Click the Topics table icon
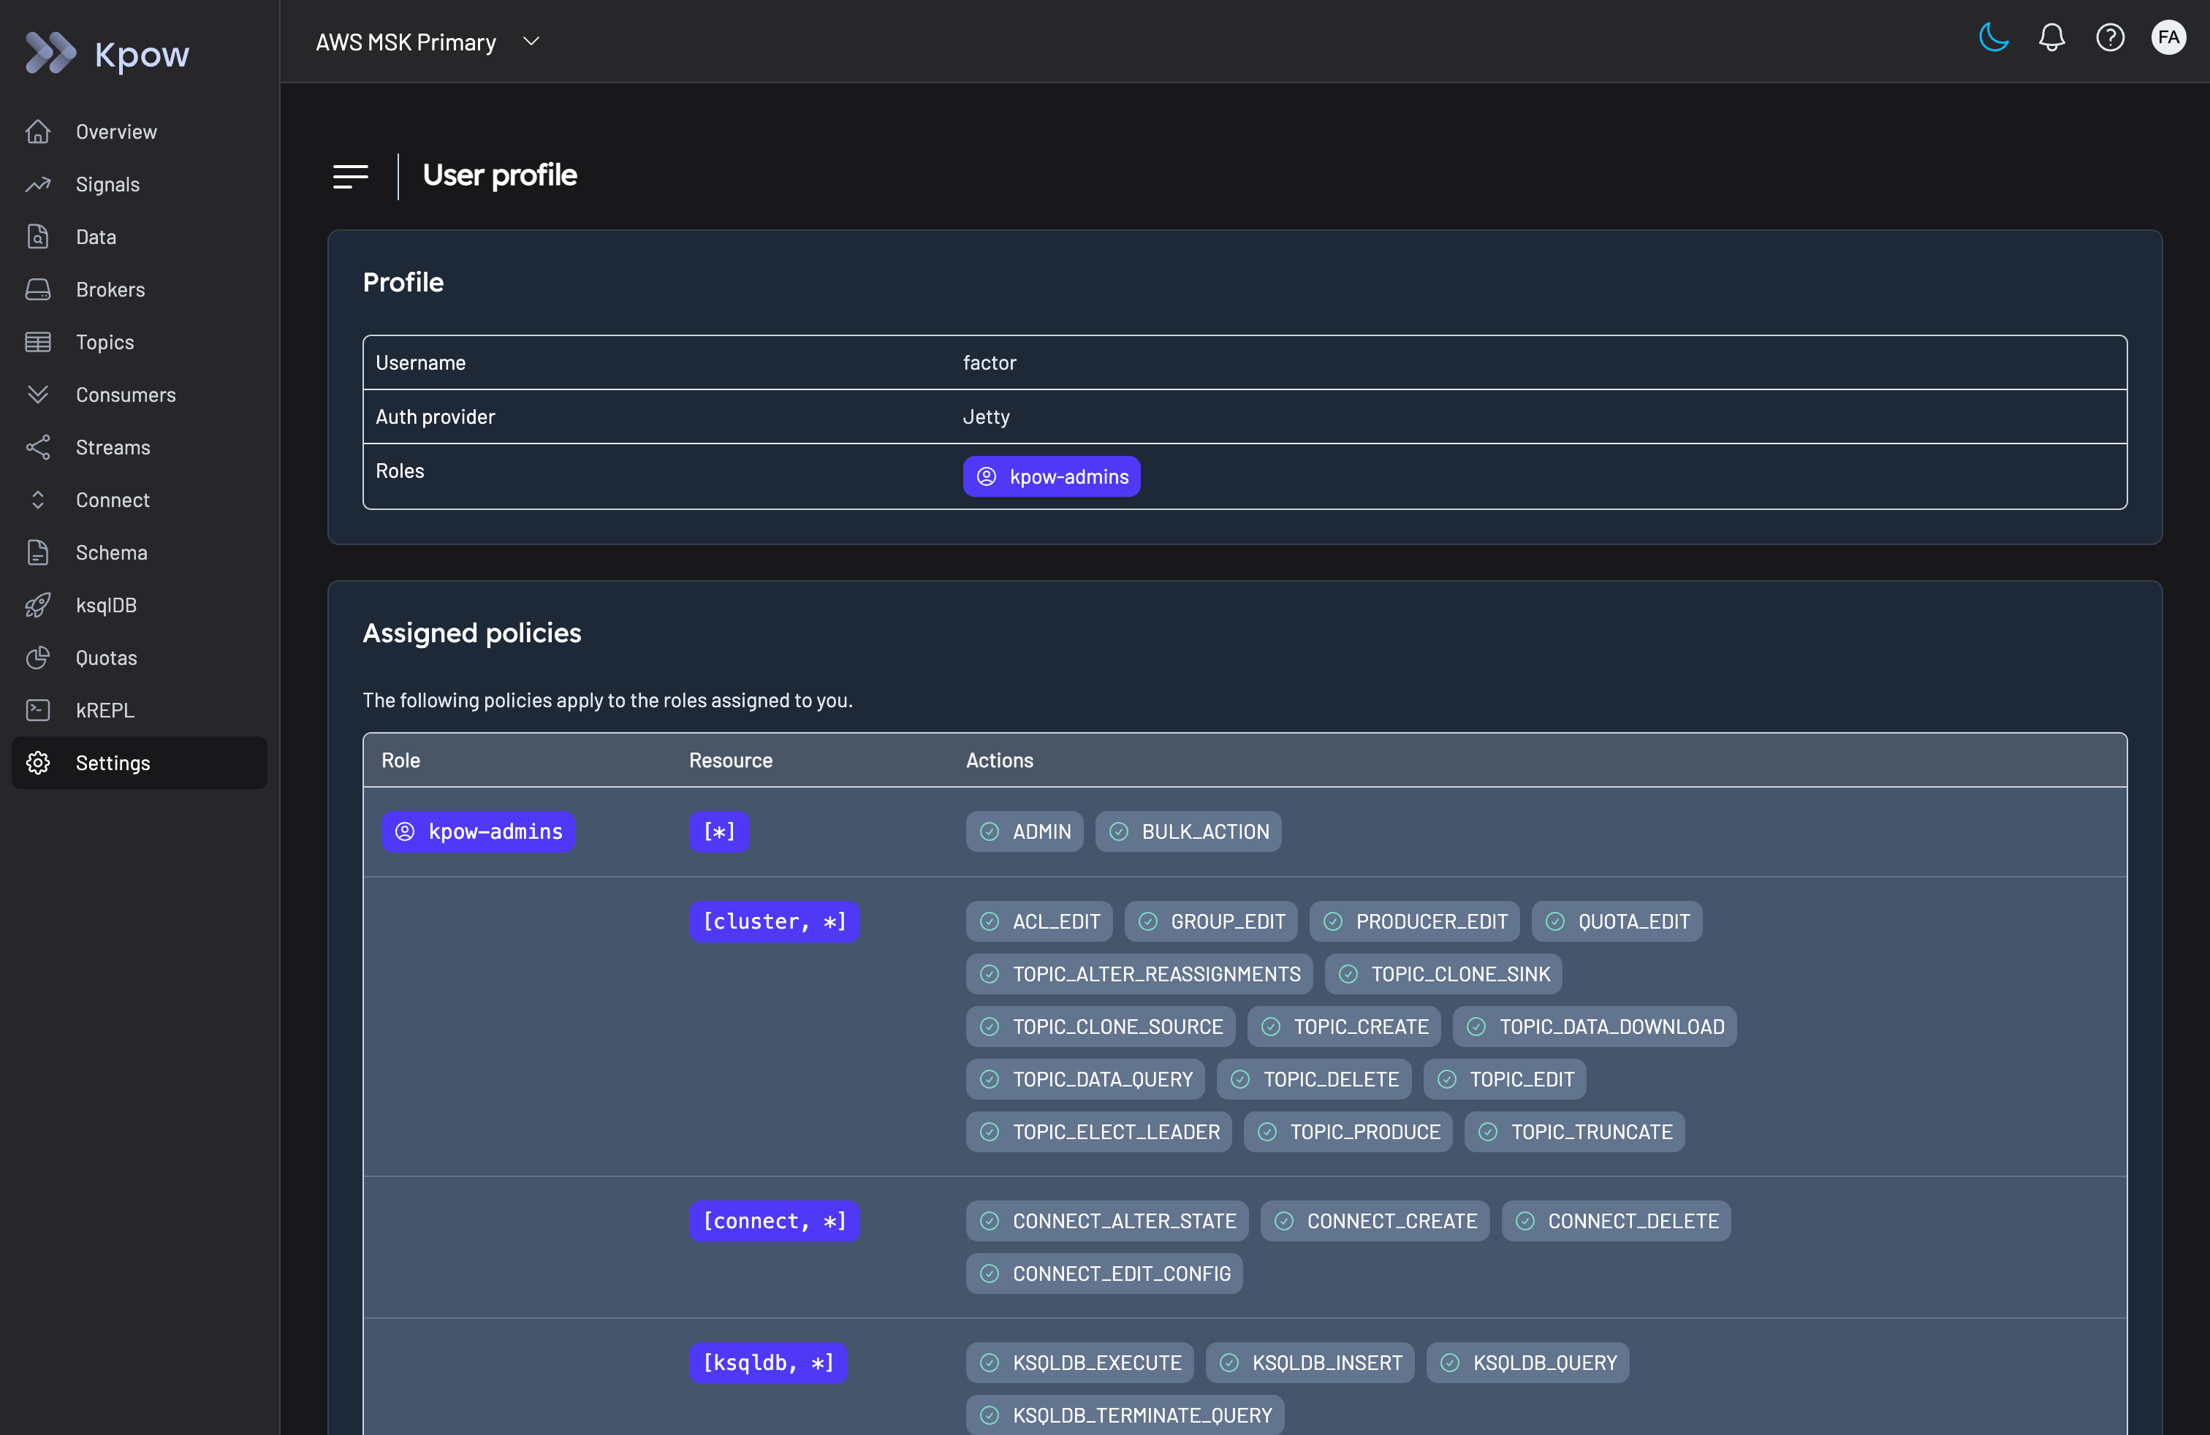This screenshot has width=2210, height=1435. coord(38,343)
